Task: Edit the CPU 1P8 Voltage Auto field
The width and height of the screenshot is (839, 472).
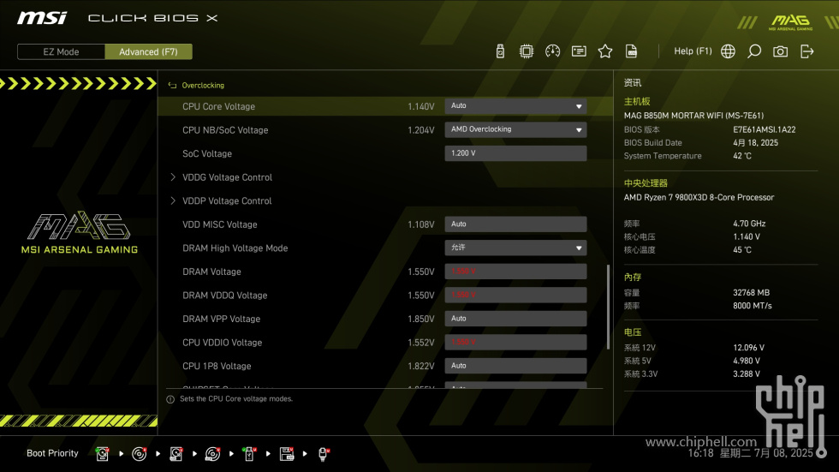Action: tap(515, 366)
